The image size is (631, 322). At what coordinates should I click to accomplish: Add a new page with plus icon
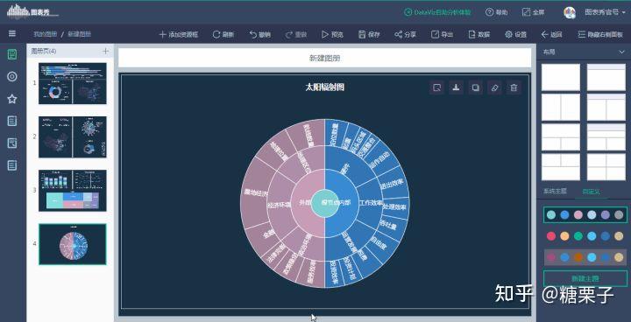105,51
